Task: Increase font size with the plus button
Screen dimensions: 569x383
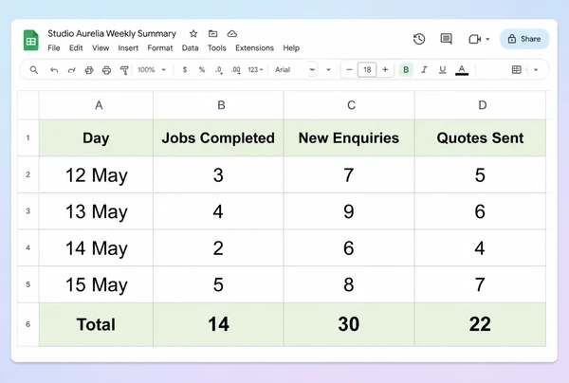Action: click(385, 69)
